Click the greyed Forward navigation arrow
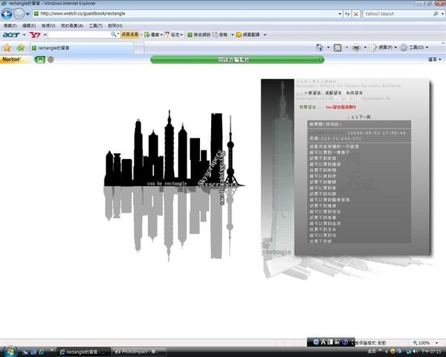Viewport: 446px width, 357px height. 19,13
